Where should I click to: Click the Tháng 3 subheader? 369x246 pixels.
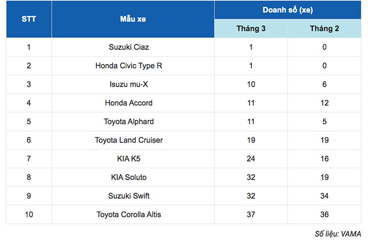click(251, 29)
